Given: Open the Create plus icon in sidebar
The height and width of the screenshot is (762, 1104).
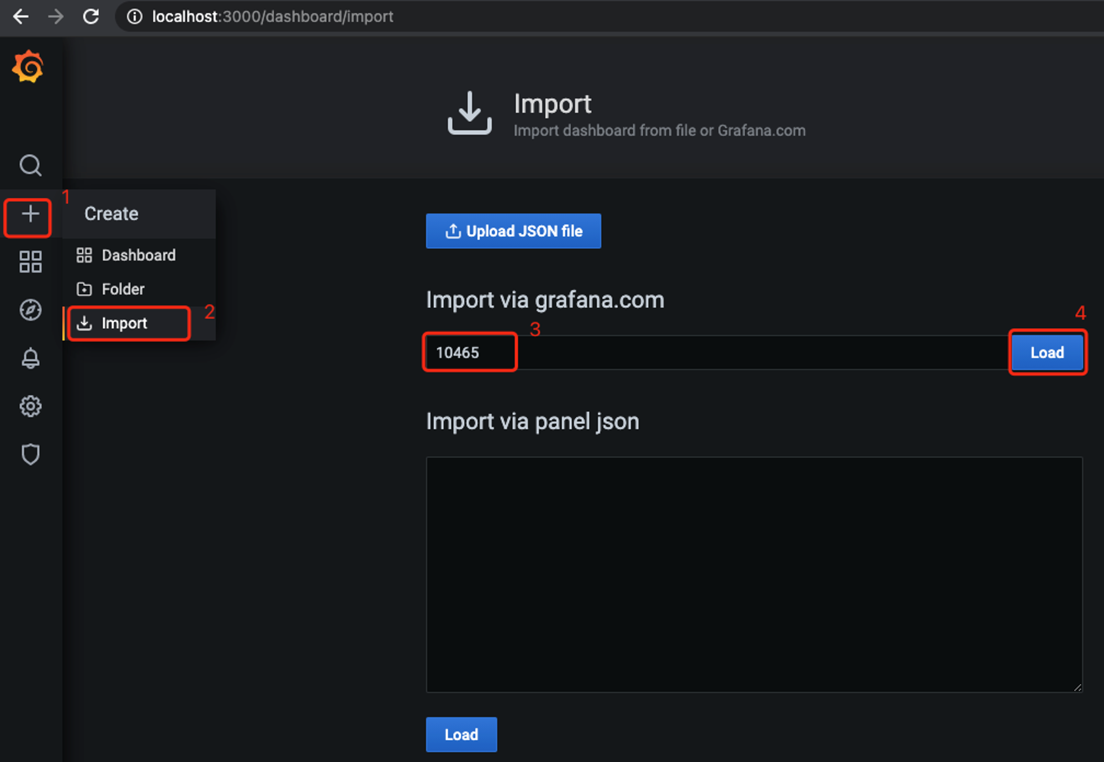Looking at the screenshot, I should pos(30,214).
